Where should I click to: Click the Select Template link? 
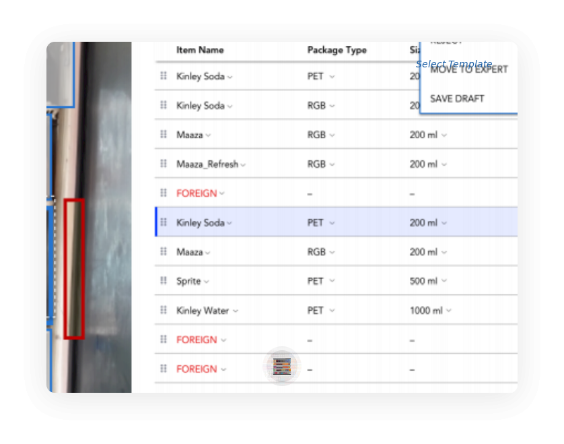tap(454, 64)
